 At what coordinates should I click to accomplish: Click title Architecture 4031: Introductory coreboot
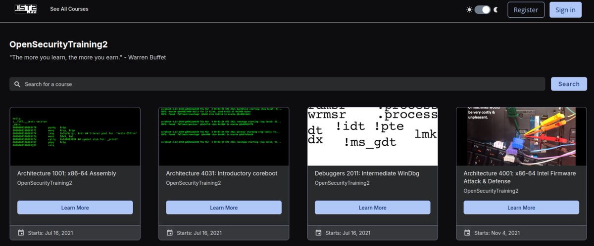222,173
